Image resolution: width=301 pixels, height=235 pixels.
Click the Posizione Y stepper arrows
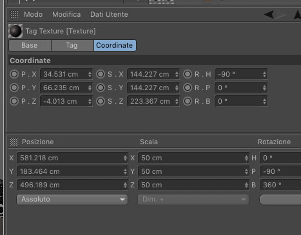(125, 171)
